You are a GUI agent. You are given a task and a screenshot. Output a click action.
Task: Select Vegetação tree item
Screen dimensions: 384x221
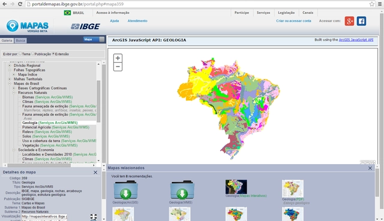[50, 145]
